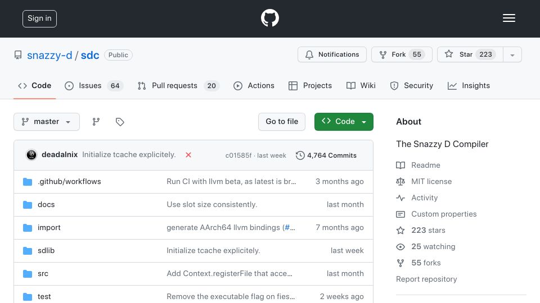
Task: Open commit 'Initialize tcache explicitely.' in header
Action: (x=129, y=155)
